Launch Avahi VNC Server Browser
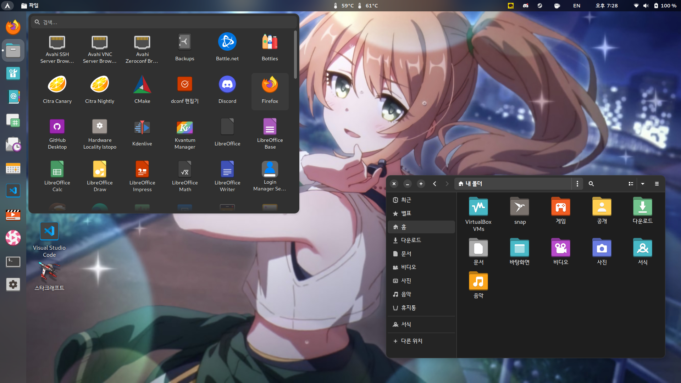 pyautogui.click(x=100, y=49)
